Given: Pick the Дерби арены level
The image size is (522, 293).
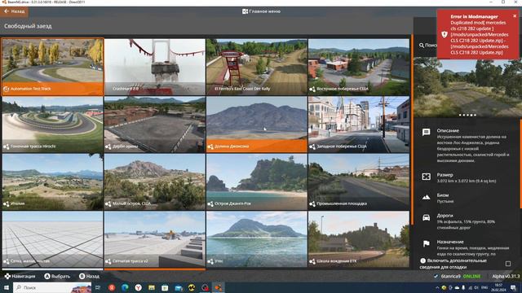Looking at the screenshot, I should [155, 125].
